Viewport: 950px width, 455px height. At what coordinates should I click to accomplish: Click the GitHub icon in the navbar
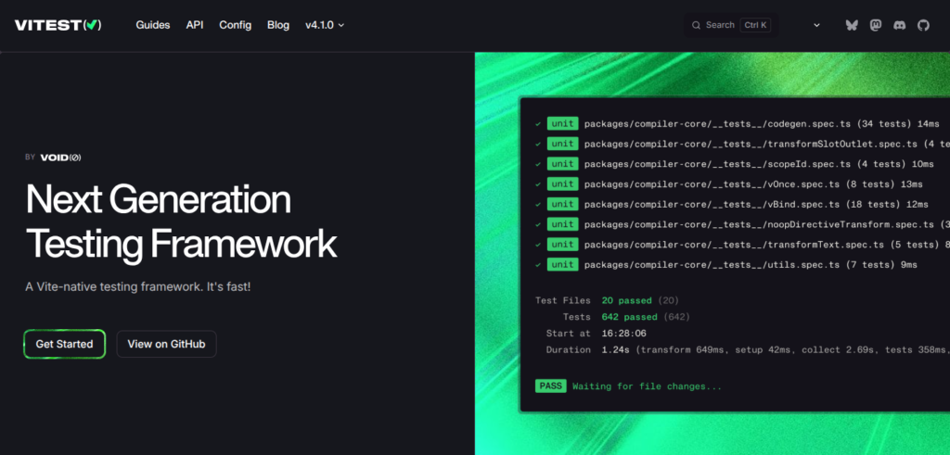[x=923, y=25]
